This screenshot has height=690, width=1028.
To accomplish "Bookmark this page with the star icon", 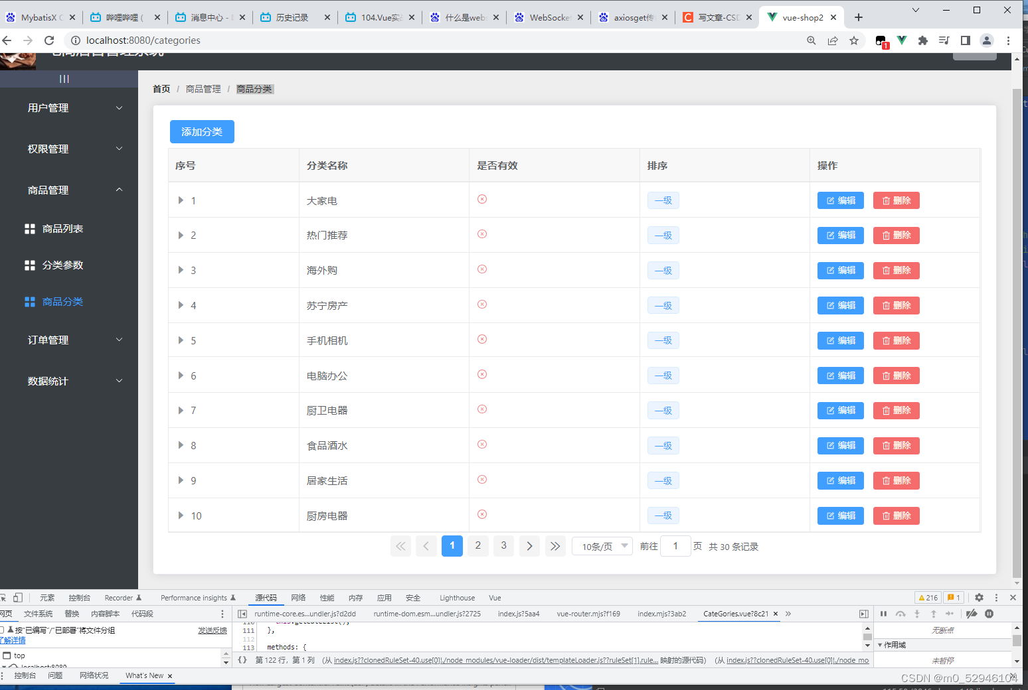I will tap(854, 40).
